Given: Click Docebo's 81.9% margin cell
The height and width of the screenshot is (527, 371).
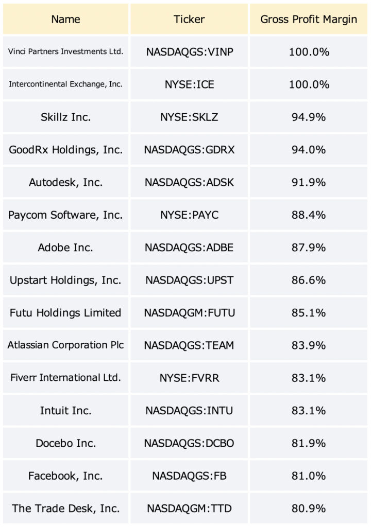Looking at the screenshot, I should point(309,443).
